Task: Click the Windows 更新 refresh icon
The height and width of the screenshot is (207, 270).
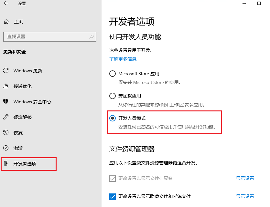Action: tap(6, 71)
